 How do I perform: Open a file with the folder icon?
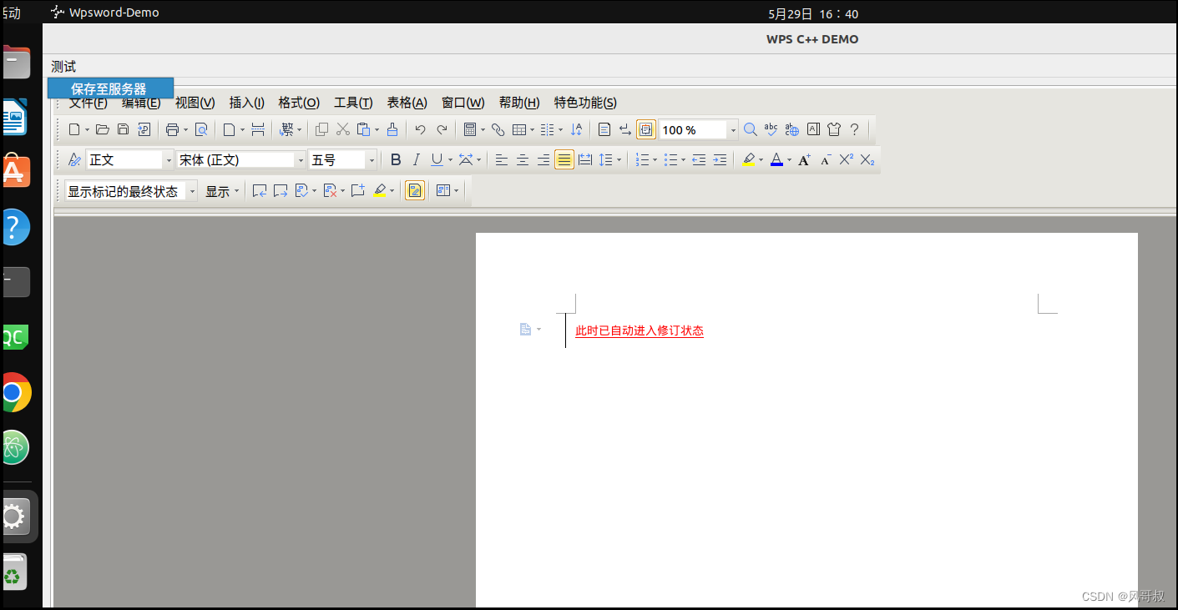pyautogui.click(x=103, y=129)
